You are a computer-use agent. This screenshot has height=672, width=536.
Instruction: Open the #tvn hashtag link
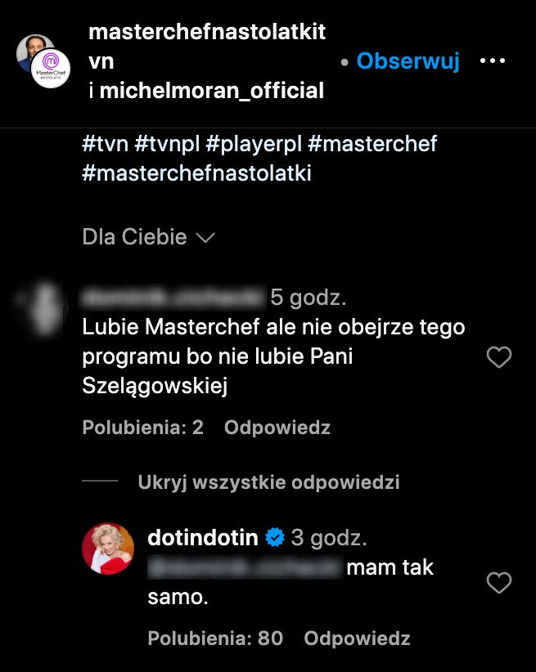[105, 145]
